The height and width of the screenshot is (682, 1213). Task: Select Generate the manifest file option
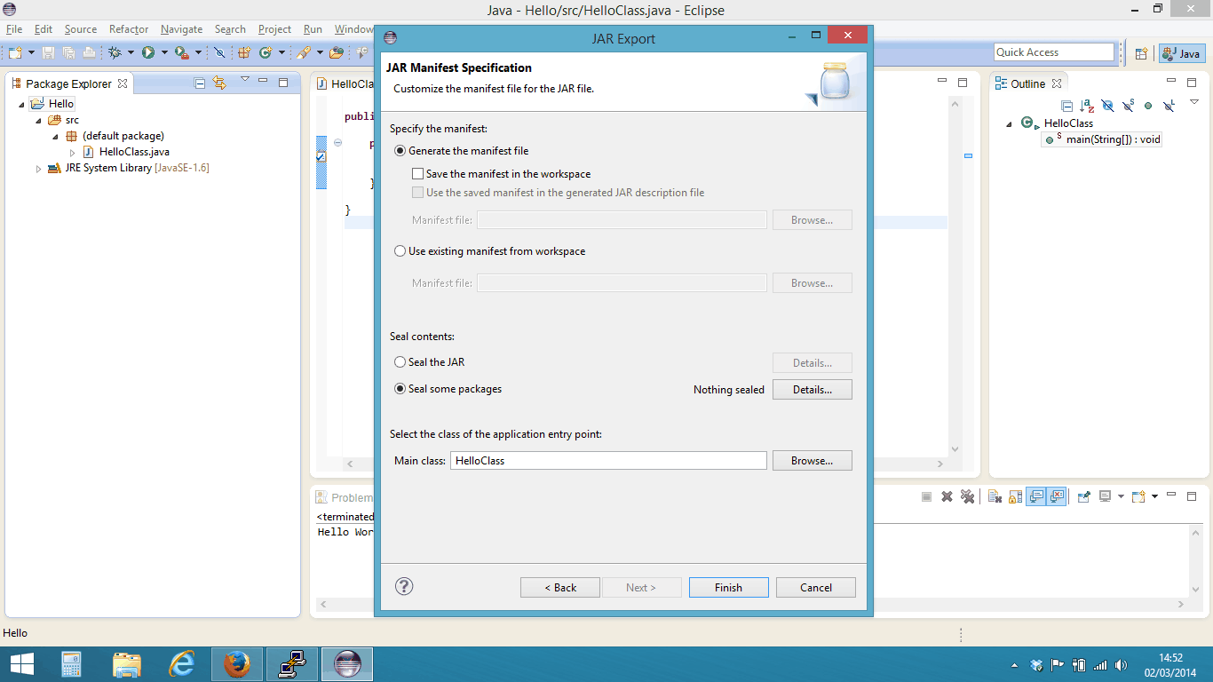[x=462, y=151]
